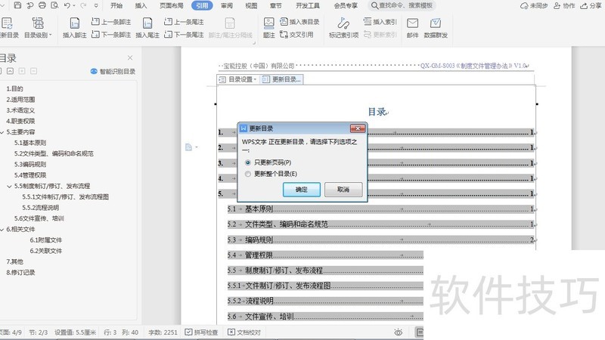Switch to 审阅 ribbon tab
The height and width of the screenshot is (340, 605).
coord(227,5)
